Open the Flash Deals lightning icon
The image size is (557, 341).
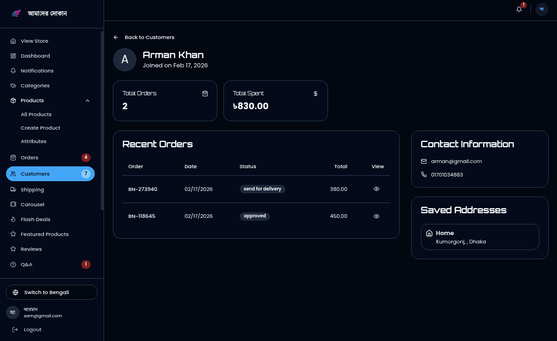pos(13,219)
